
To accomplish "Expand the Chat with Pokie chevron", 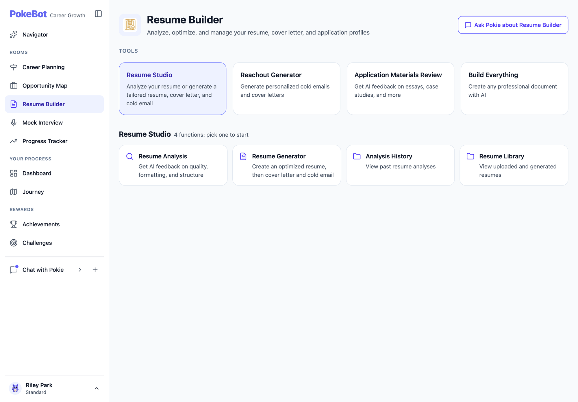I will 80,270.
